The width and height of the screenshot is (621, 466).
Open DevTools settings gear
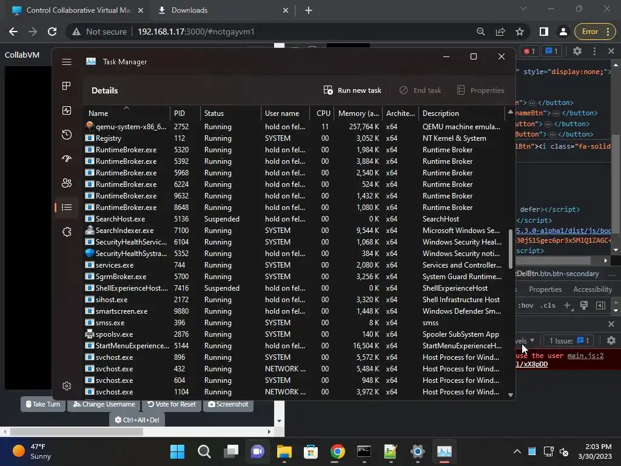click(x=577, y=51)
